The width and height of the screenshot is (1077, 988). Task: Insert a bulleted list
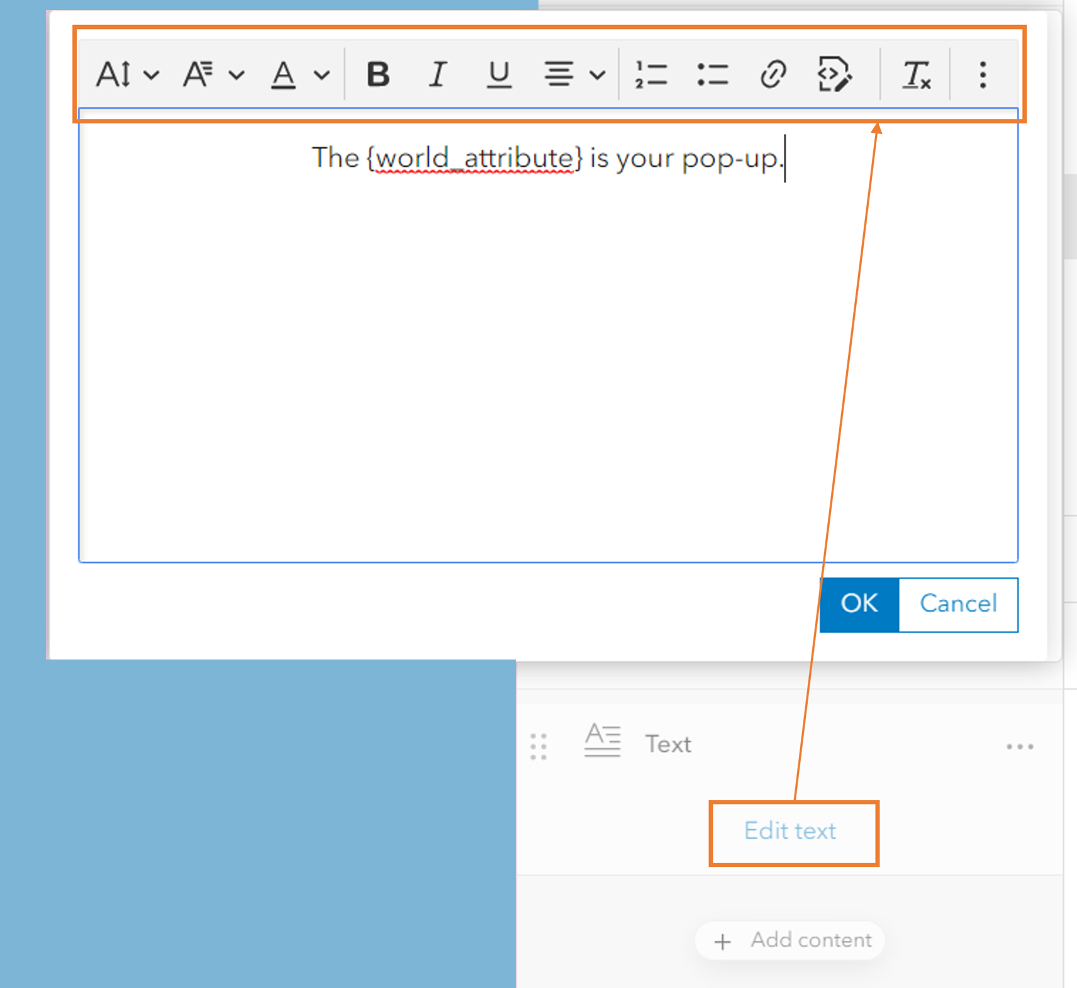pos(712,74)
